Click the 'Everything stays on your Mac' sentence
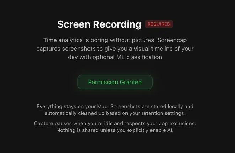Image resolution: width=235 pixels, height=153 pixels. tap(73, 107)
